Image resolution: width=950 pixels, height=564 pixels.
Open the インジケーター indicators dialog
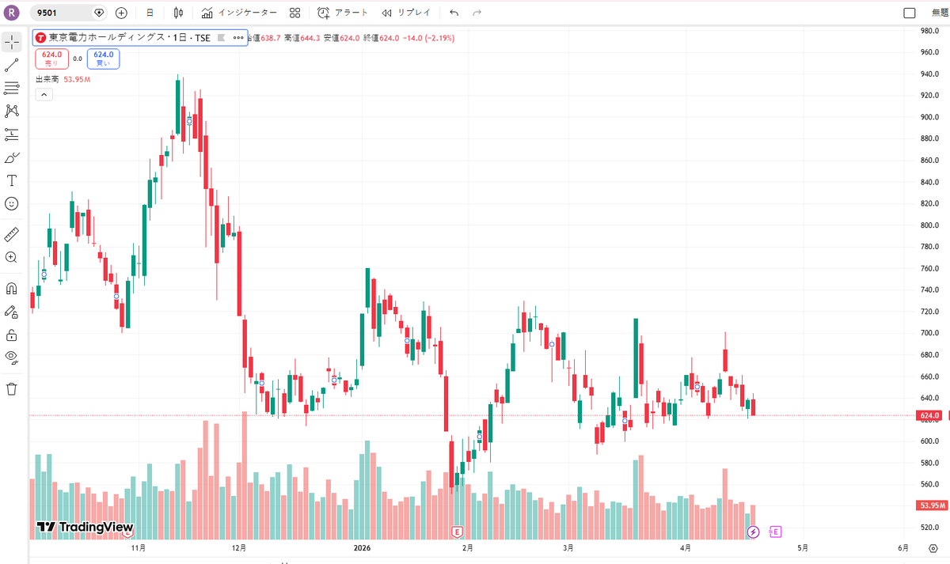(239, 13)
